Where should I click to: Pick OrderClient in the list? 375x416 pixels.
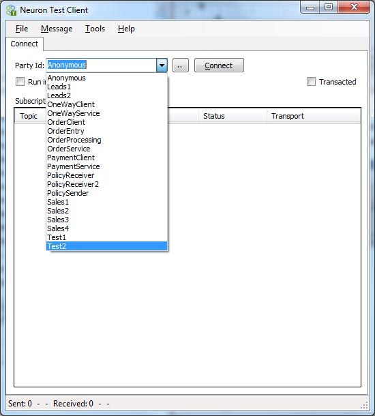coord(106,122)
